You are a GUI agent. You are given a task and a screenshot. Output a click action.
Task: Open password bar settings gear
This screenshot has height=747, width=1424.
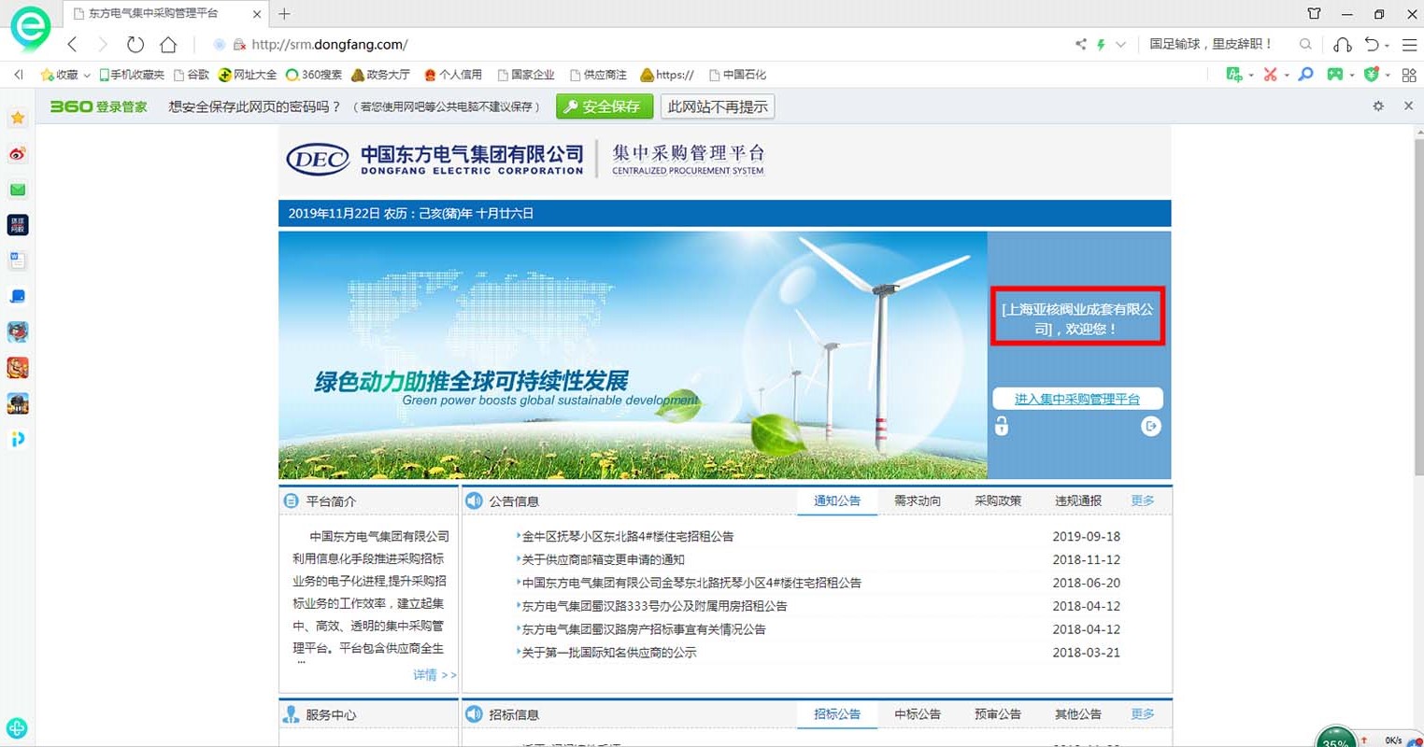(1378, 106)
